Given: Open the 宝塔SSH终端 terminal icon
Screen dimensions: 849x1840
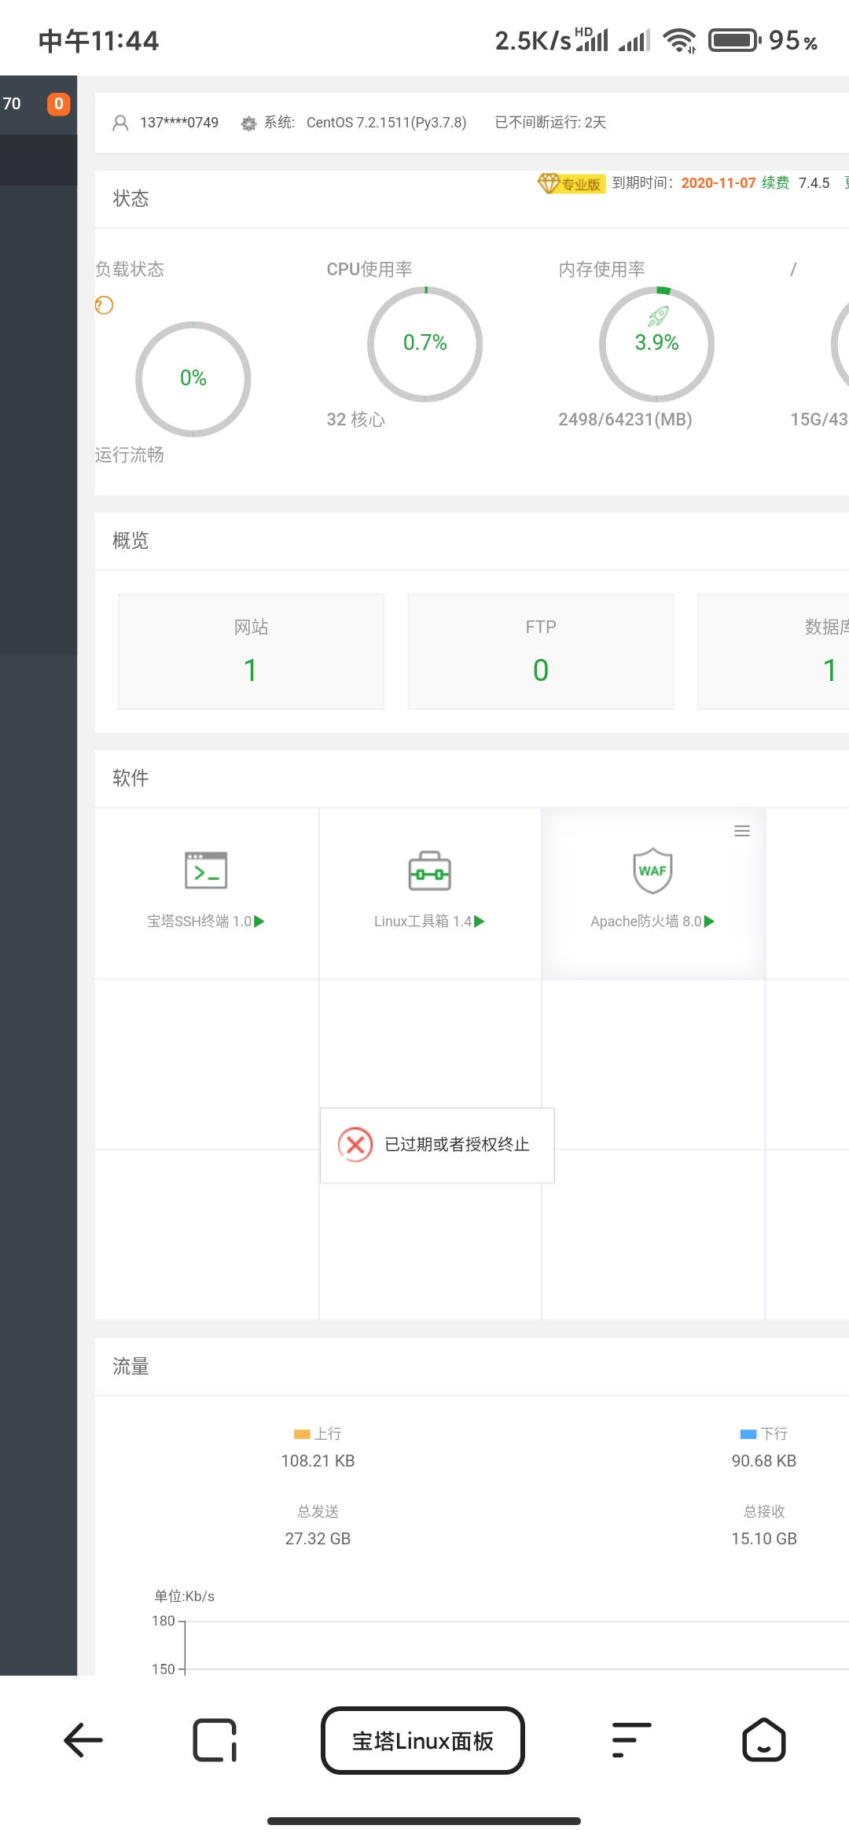Looking at the screenshot, I should coord(206,870).
